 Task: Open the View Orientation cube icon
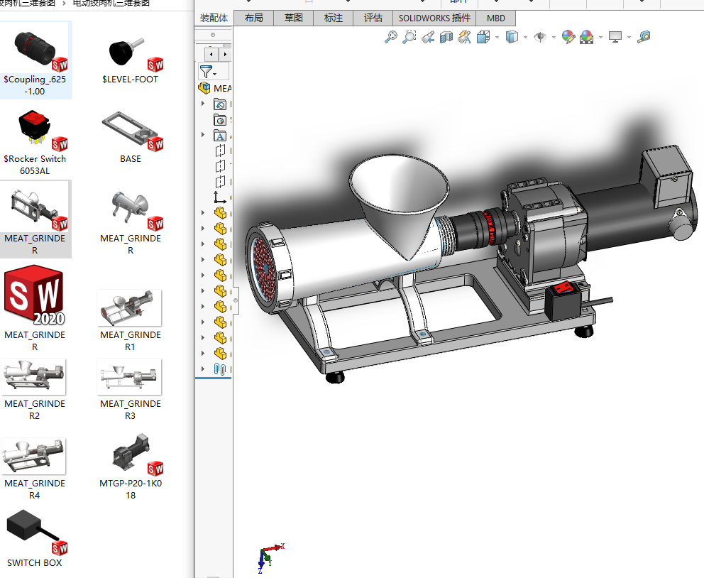[484, 37]
